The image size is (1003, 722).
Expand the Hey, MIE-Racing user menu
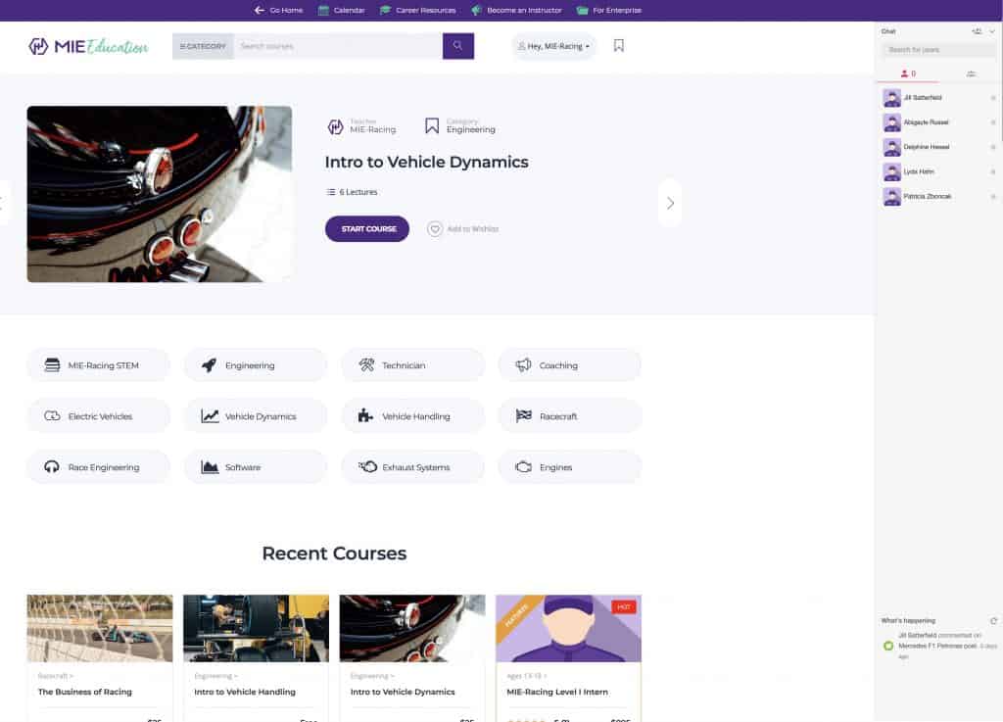[x=553, y=46]
